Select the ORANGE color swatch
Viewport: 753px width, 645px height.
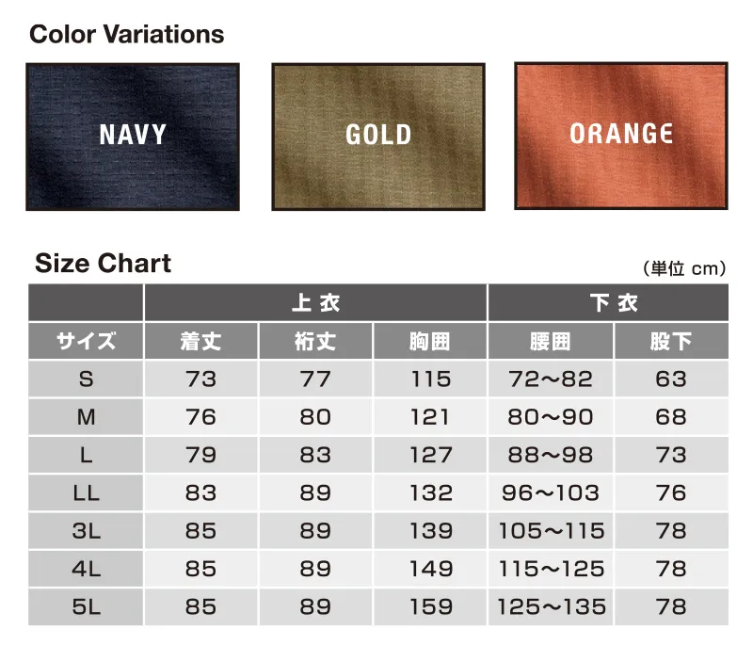click(621, 136)
